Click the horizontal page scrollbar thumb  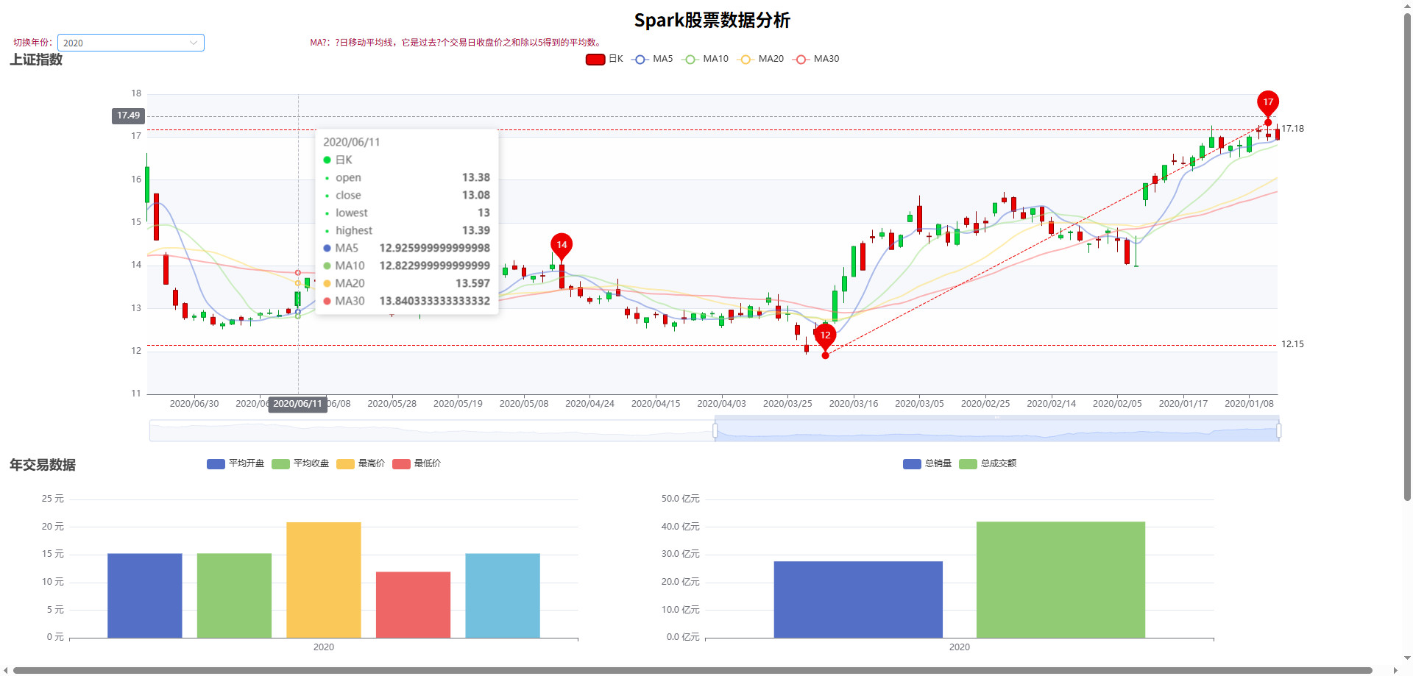(x=693, y=670)
